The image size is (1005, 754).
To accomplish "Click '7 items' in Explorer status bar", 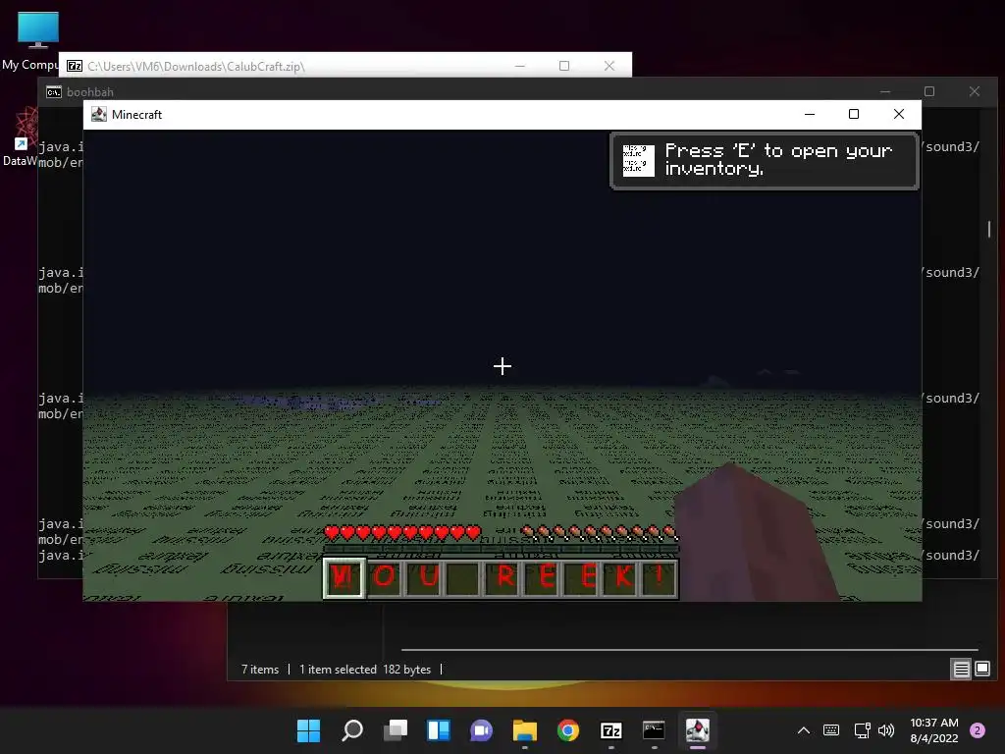I will coord(259,670).
